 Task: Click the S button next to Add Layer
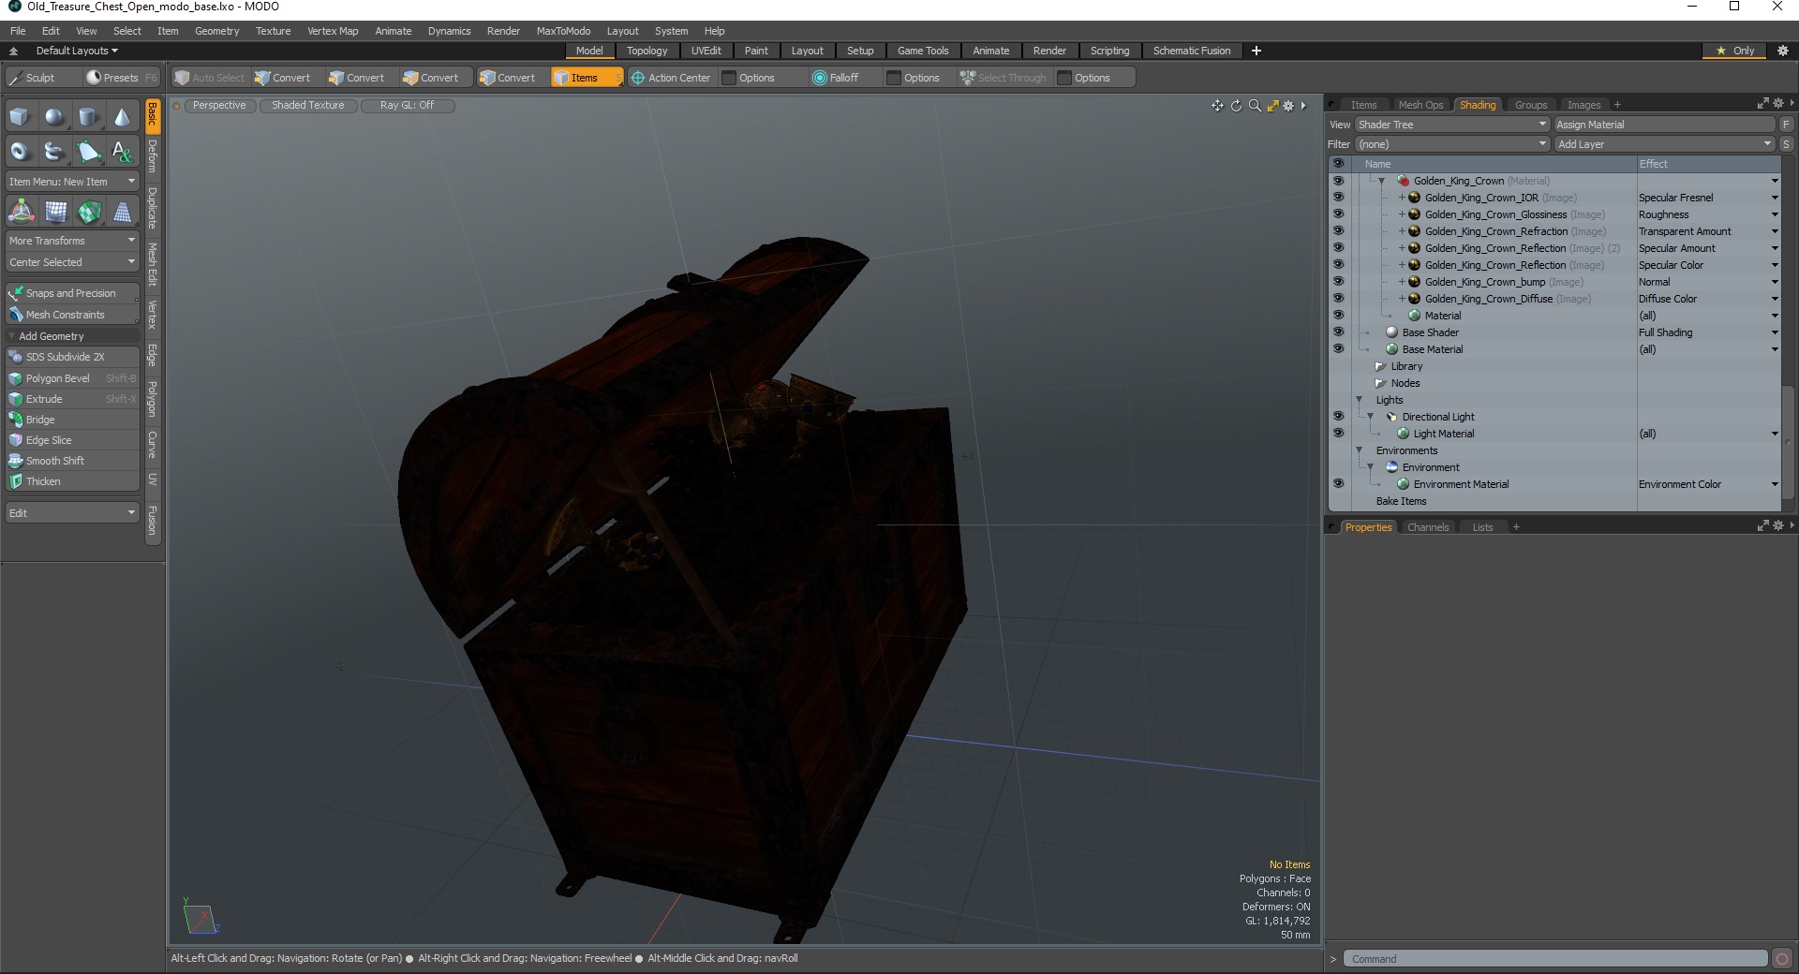[x=1786, y=144]
